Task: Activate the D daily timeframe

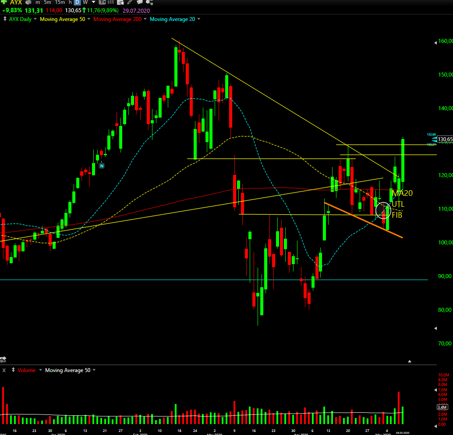Action: [77, 2]
